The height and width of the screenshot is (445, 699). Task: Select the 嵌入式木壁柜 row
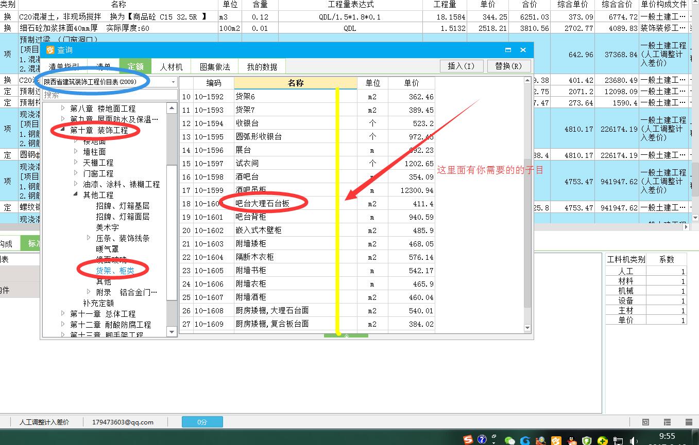(x=307, y=230)
